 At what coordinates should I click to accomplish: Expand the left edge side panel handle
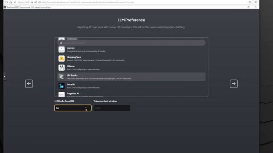[x=5, y=76]
